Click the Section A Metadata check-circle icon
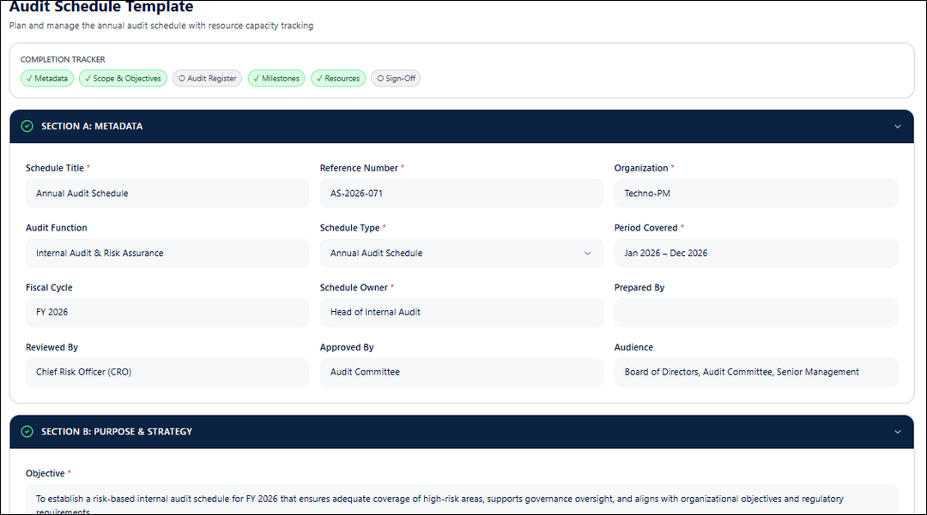 click(x=27, y=126)
